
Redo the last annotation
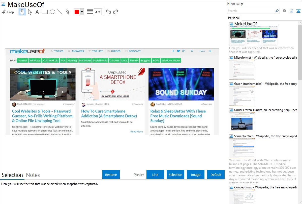116,12
